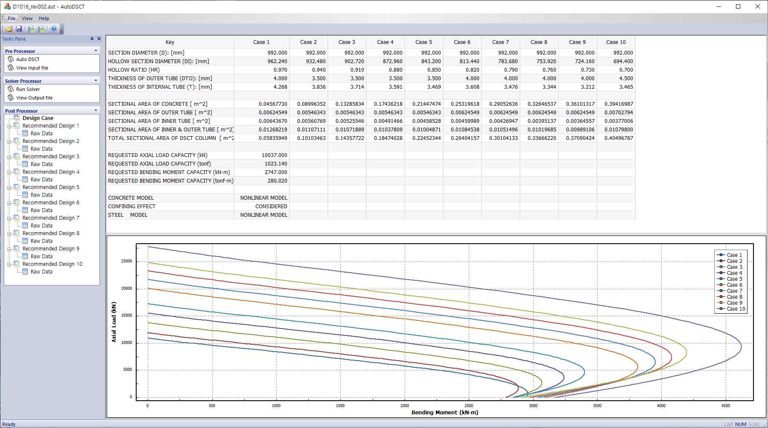Close the Tasks Pane
The width and height of the screenshot is (768, 428).
point(99,39)
